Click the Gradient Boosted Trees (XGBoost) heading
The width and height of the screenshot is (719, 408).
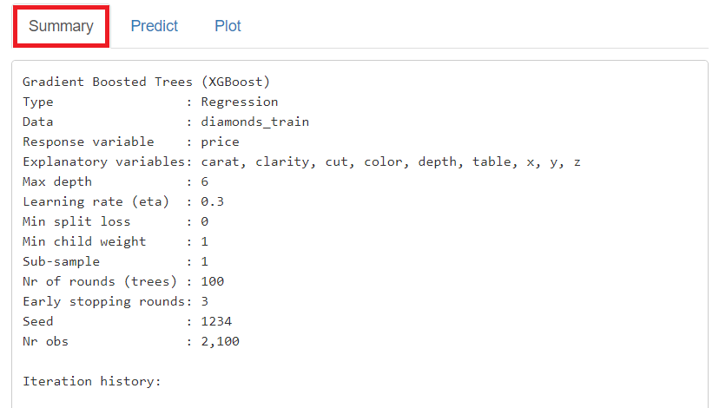tap(147, 82)
